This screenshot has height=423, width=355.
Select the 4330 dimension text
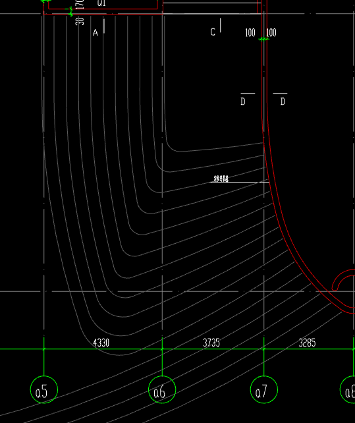point(101,343)
